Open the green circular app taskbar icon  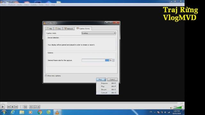tap(49, 112)
